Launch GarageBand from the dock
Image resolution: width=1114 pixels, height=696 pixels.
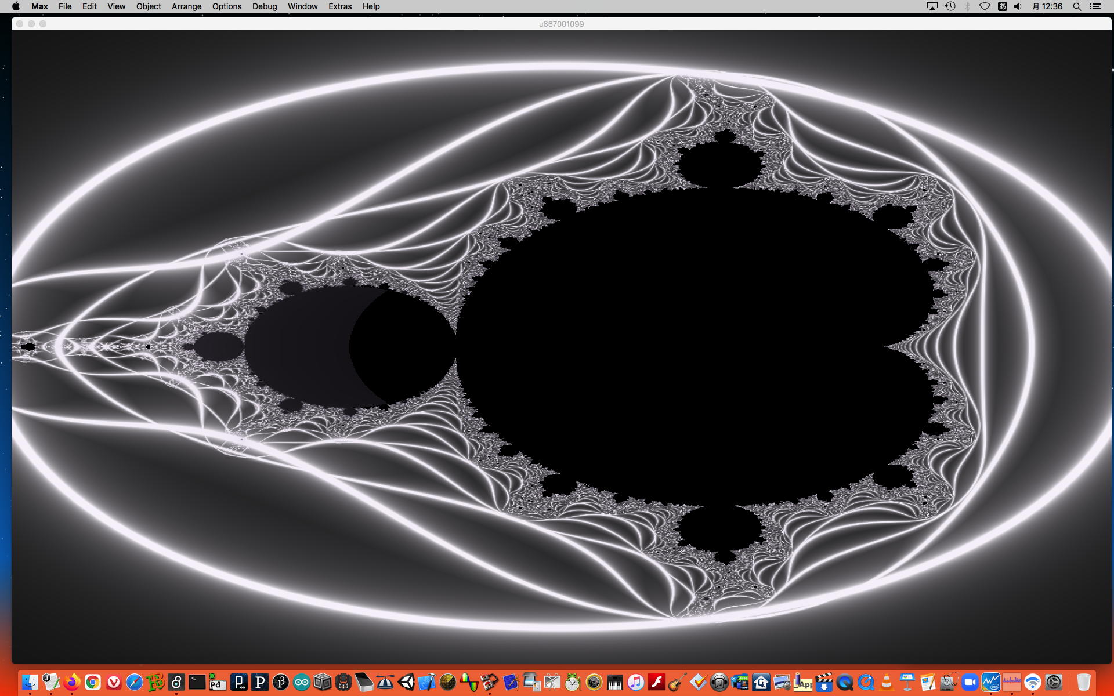click(x=677, y=682)
